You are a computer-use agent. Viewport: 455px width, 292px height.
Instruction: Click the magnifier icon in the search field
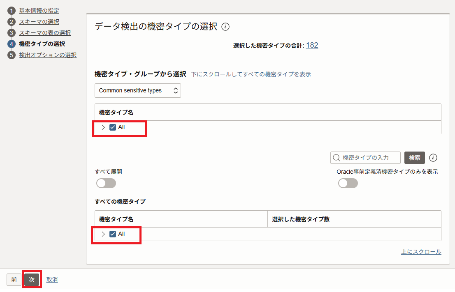click(x=337, y=158)
